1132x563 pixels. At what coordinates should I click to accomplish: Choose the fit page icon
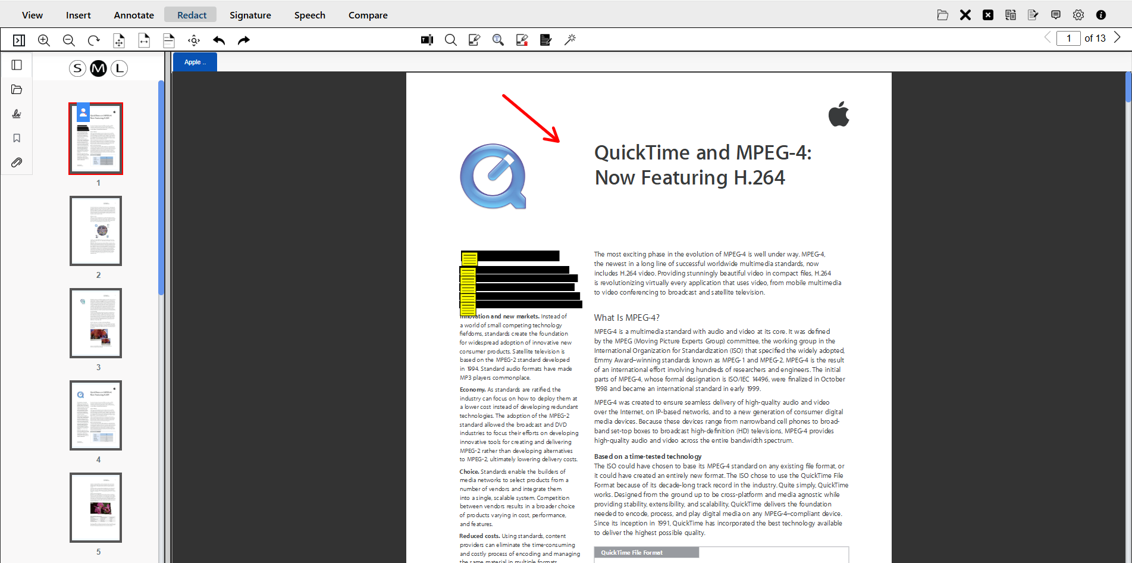point(119,40)
